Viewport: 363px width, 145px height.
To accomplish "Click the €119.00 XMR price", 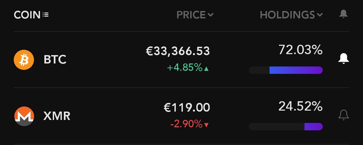I will coord(187,108).
